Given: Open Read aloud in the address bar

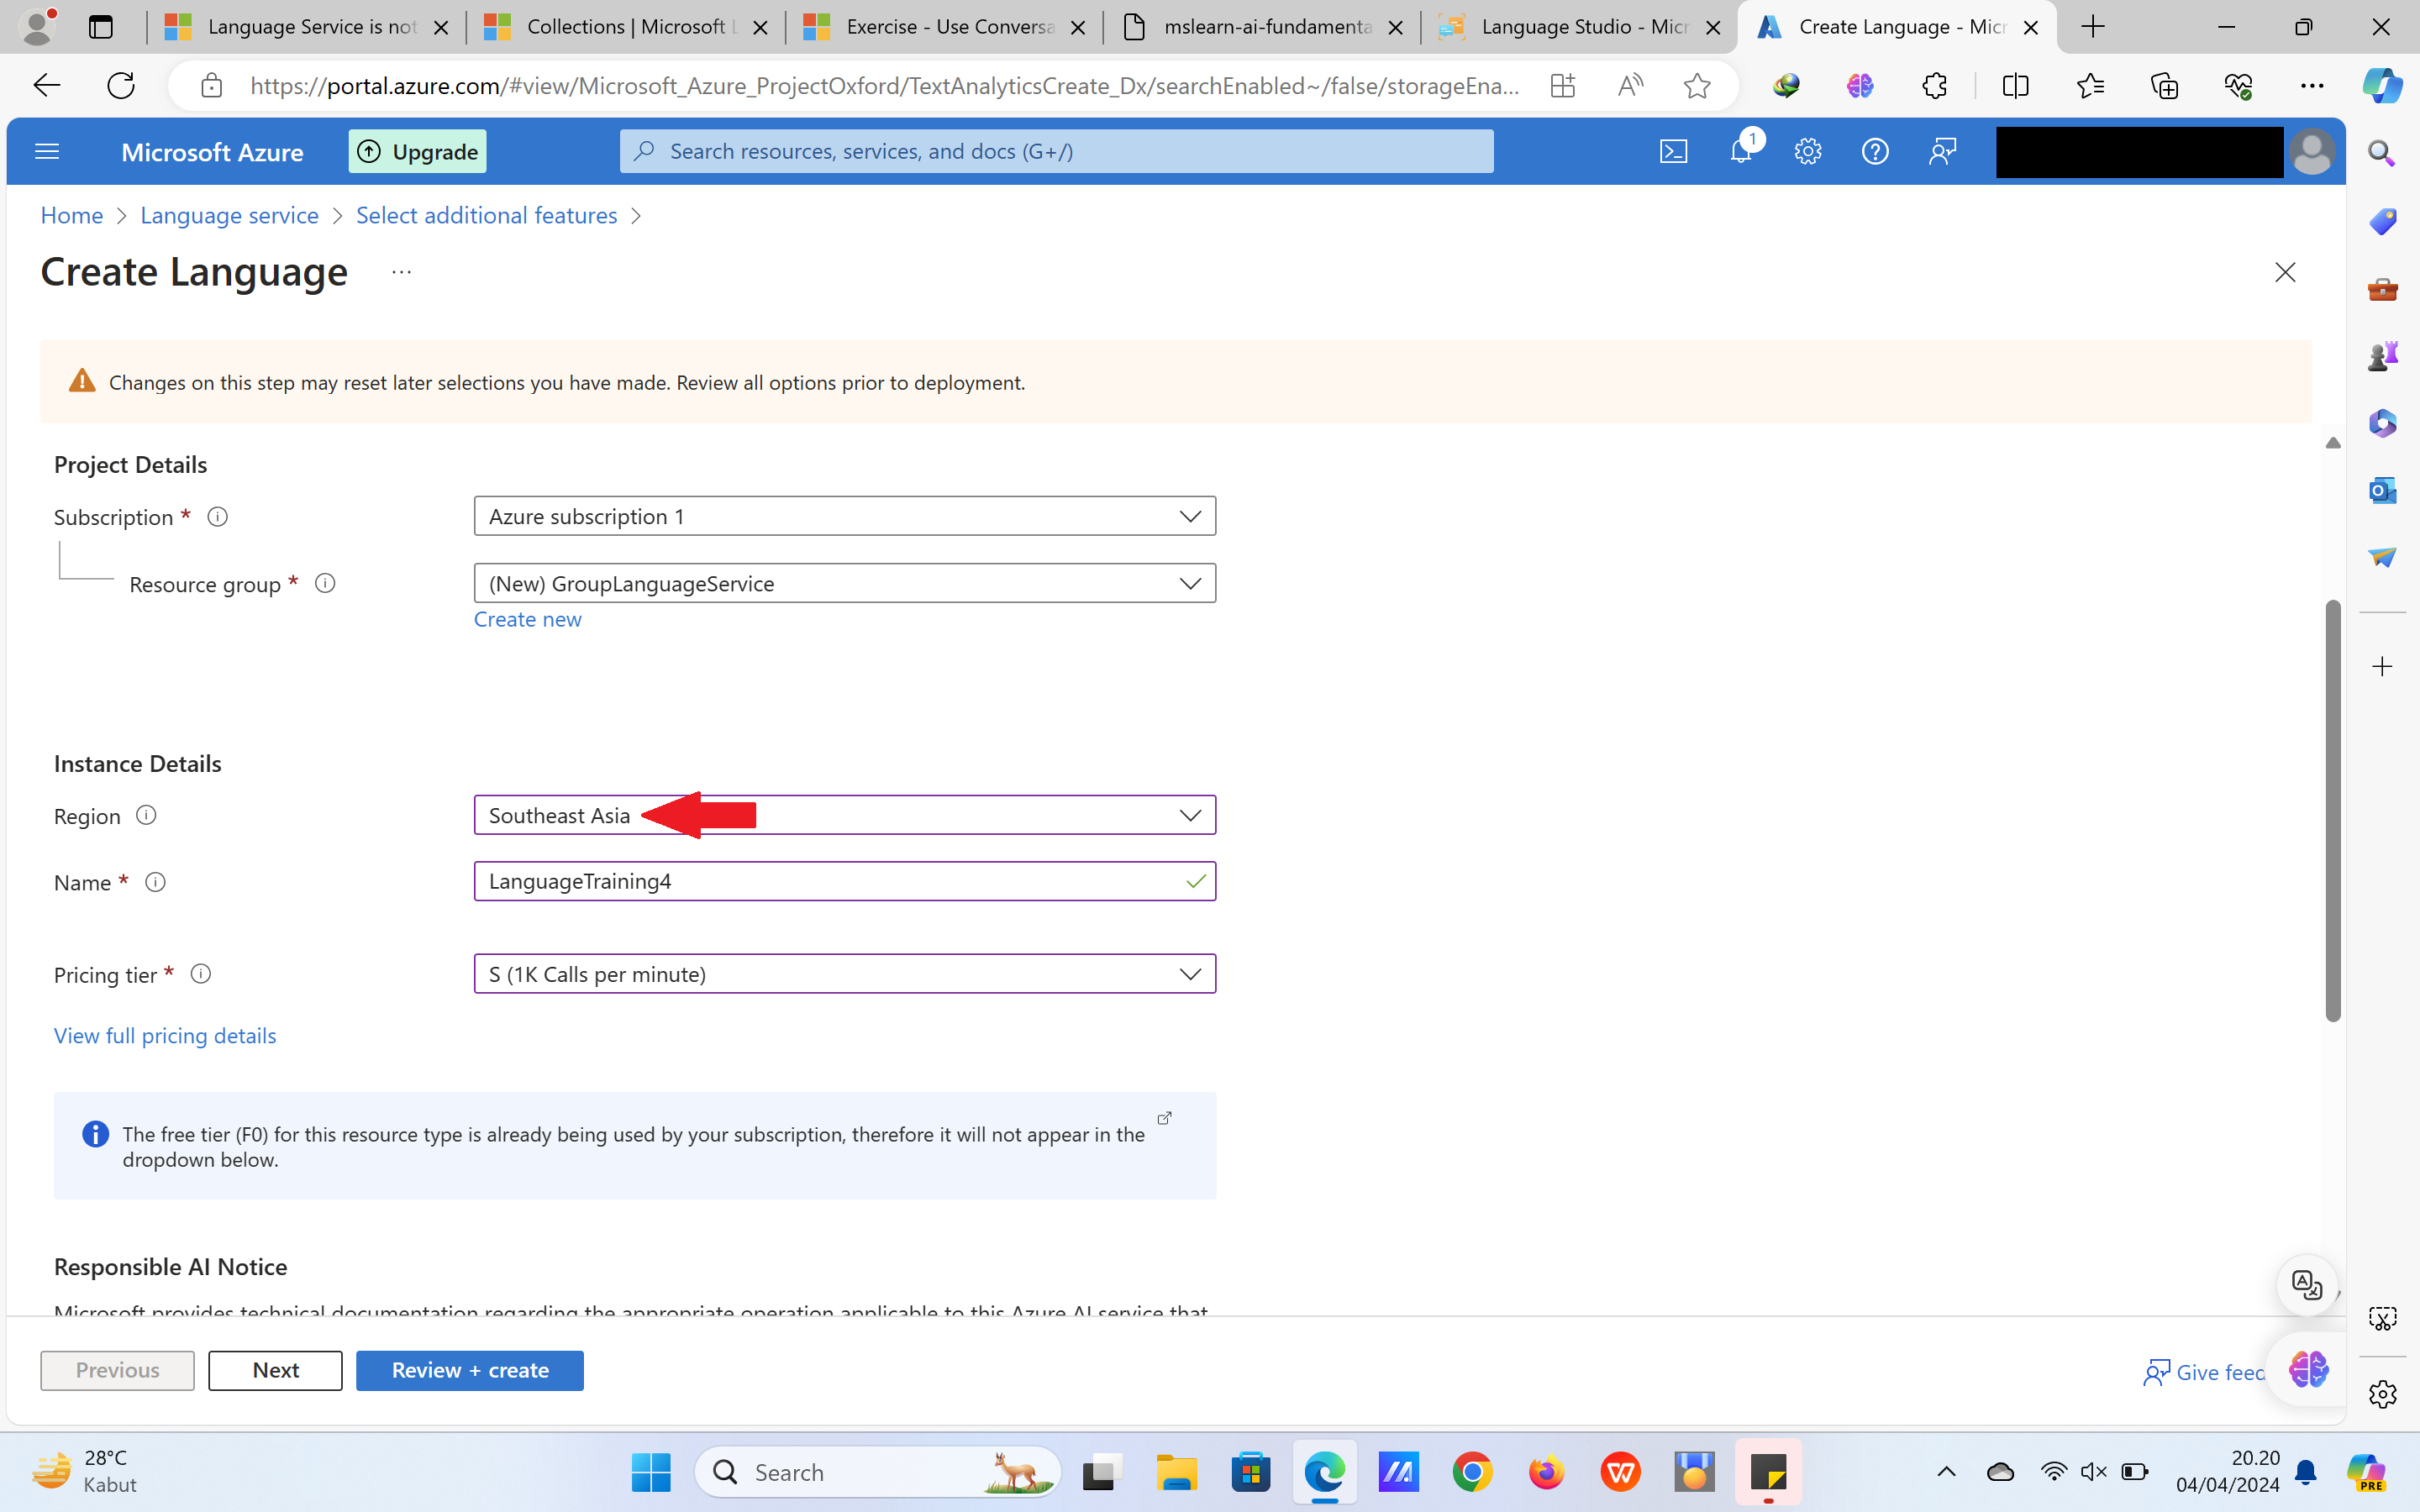Looking at the screenshot, I should 1630,86.
